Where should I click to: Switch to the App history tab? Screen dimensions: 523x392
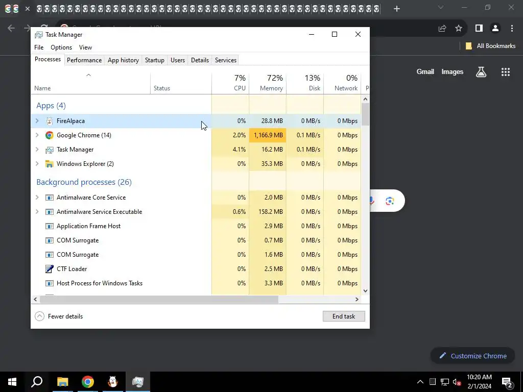pyautogui.click(x=123, y=60)
